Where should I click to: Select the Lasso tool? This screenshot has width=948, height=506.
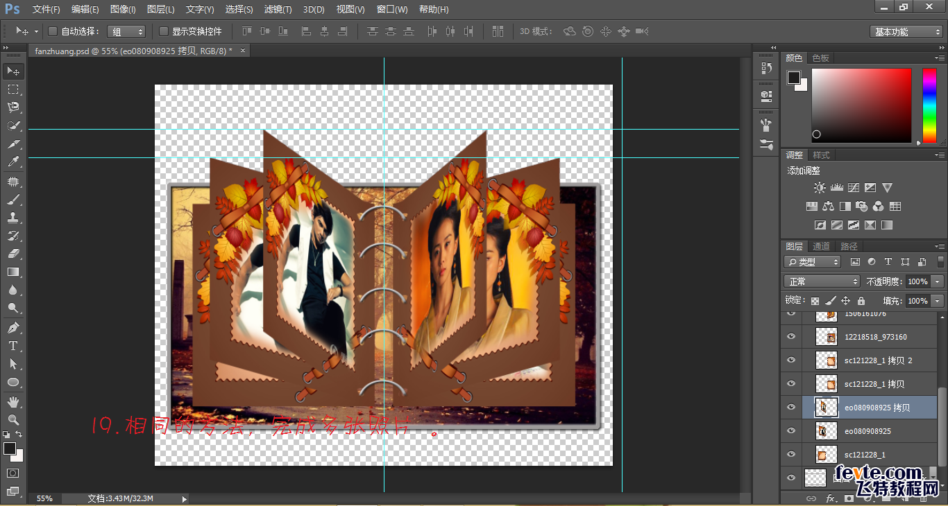pos(13,107)
